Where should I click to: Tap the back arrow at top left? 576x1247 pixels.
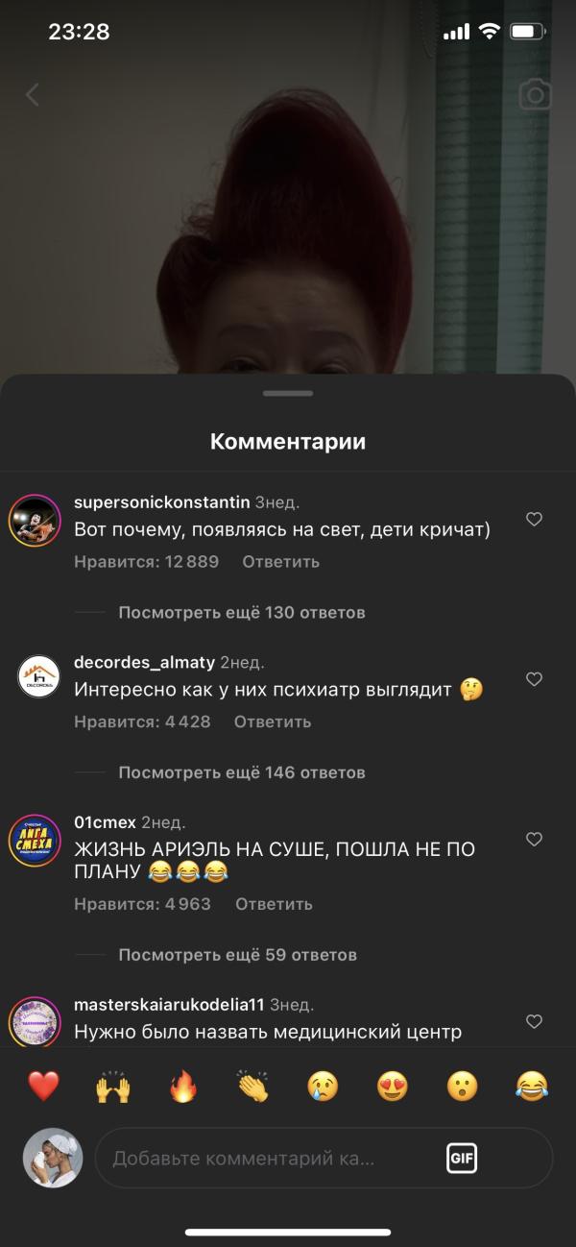point(33,94)
